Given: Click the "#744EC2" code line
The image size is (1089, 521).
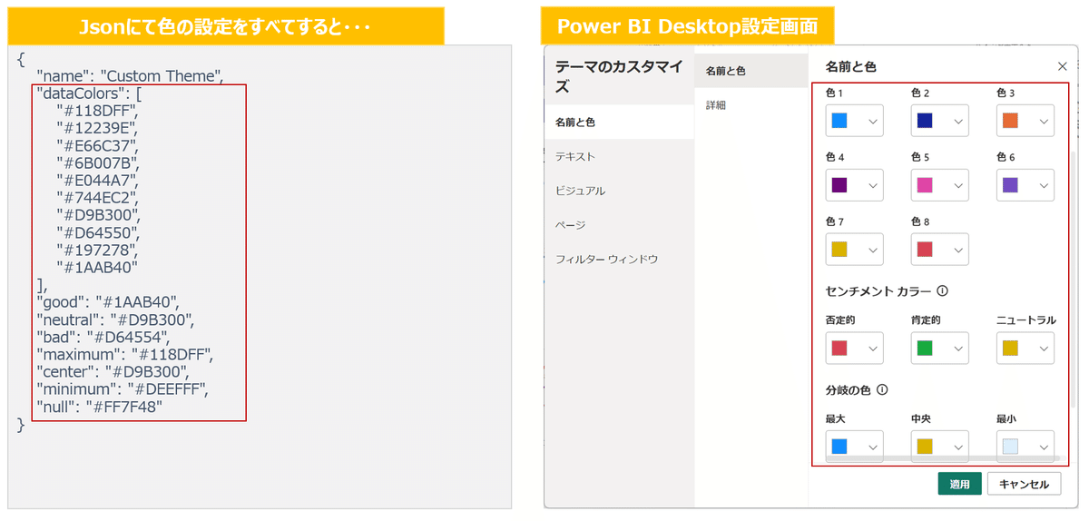Looking at the screenshot, I should tap(98, 197).
